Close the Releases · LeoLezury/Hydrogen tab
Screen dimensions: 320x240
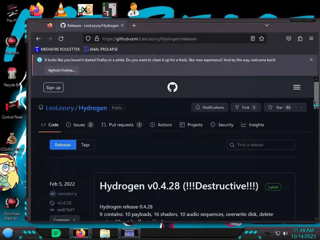pos(122,25)
